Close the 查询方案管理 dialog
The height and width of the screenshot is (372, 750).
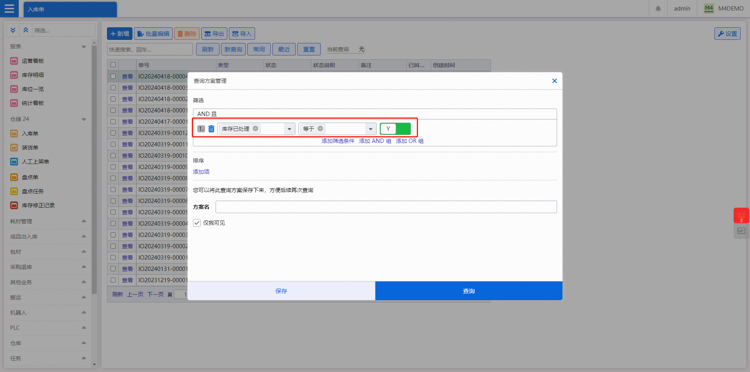554,81
